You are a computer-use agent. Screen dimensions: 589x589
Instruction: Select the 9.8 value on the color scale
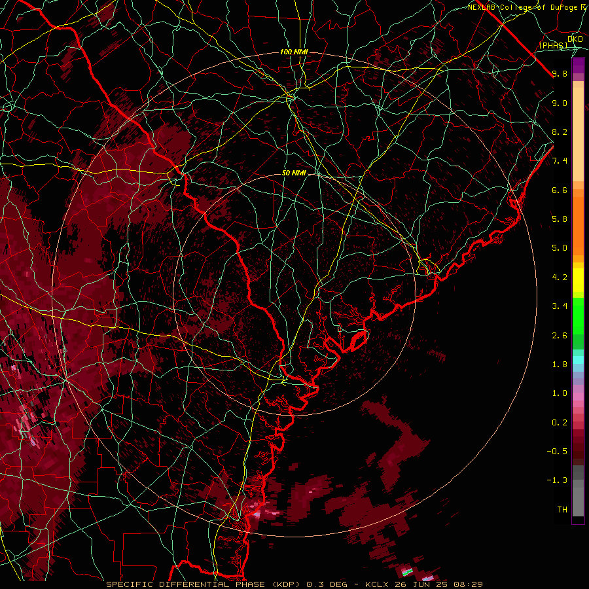[560, 73]
